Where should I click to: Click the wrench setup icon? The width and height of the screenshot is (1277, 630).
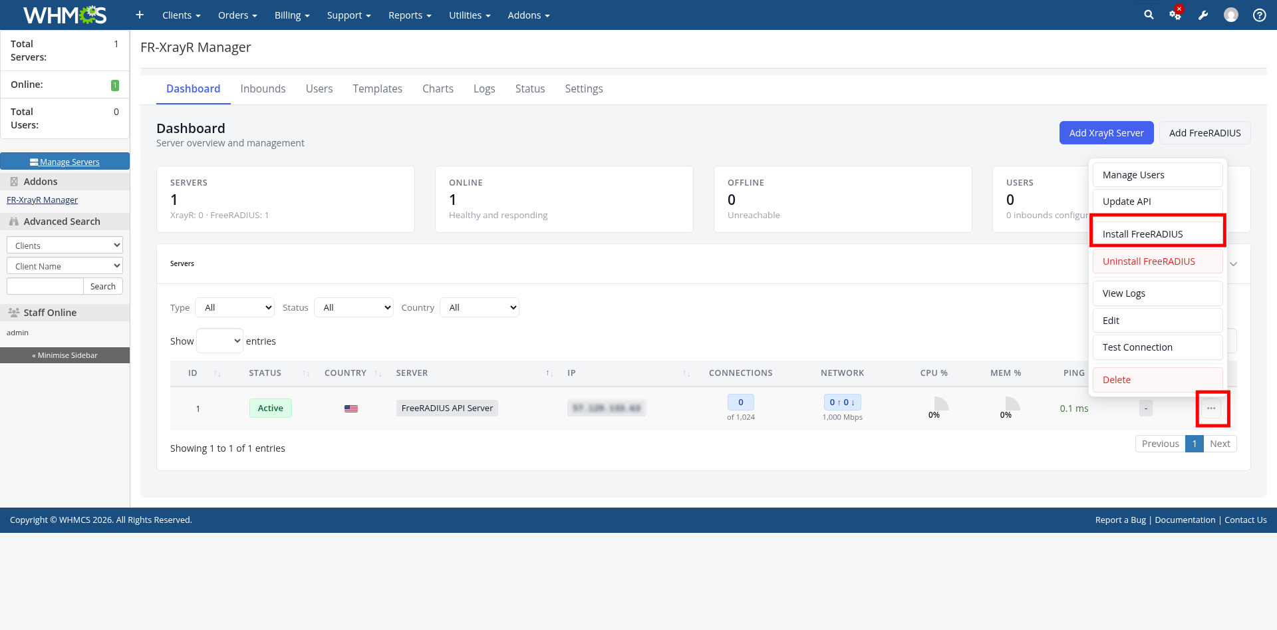[1203, 15]
